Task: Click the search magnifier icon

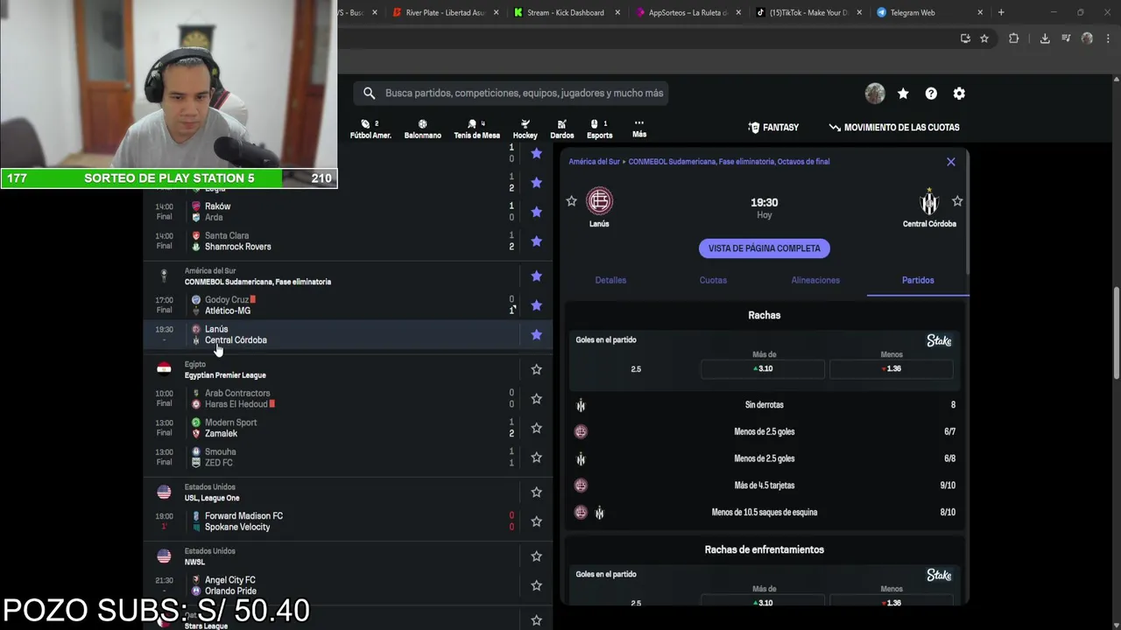Action: (369, 93)
